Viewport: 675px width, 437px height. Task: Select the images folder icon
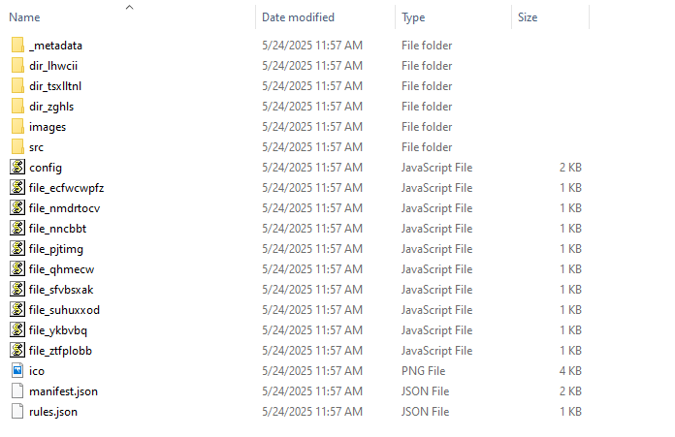[17, 127]
